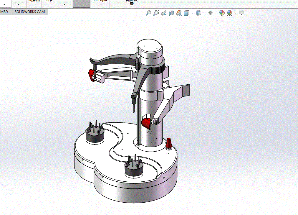
Task: Open the dropdown arrow before 动算例
Action: (19, 4)
